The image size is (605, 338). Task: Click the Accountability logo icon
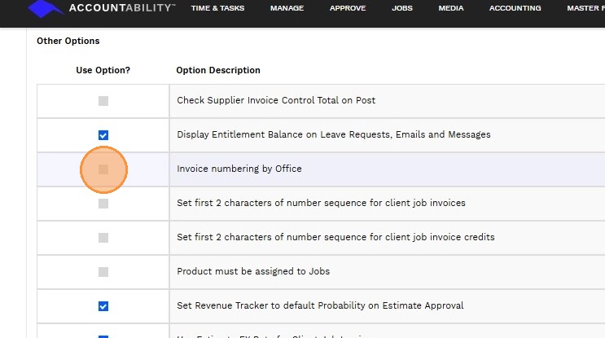(46, 9)
